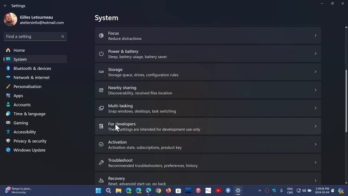This screenshot has width=348, height=196.
Task: Open the volume tray icon
Action: pos(304,191)
